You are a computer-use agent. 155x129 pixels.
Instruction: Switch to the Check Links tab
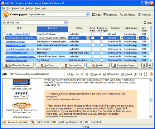(x=94, y=122)
